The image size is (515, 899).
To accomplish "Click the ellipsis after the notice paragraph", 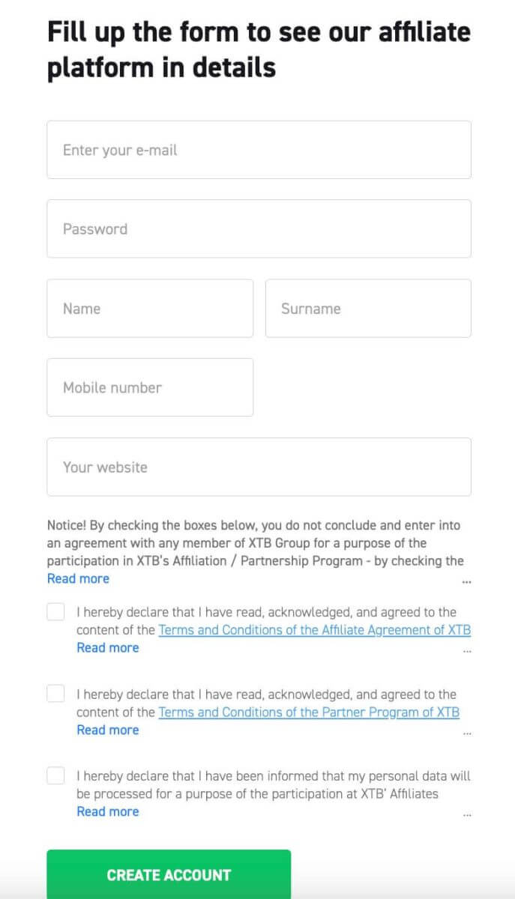I will pos(467,581).
